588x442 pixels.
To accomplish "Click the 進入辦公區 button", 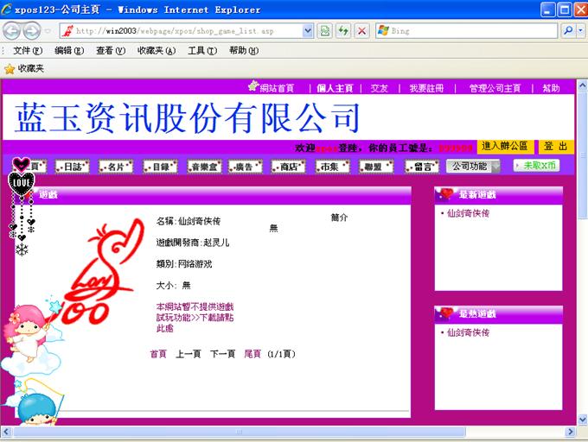I will tap(505, 147).
